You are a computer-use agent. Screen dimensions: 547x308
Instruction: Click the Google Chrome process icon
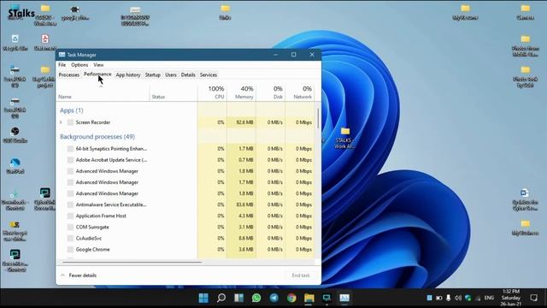[x=70, y=249]
